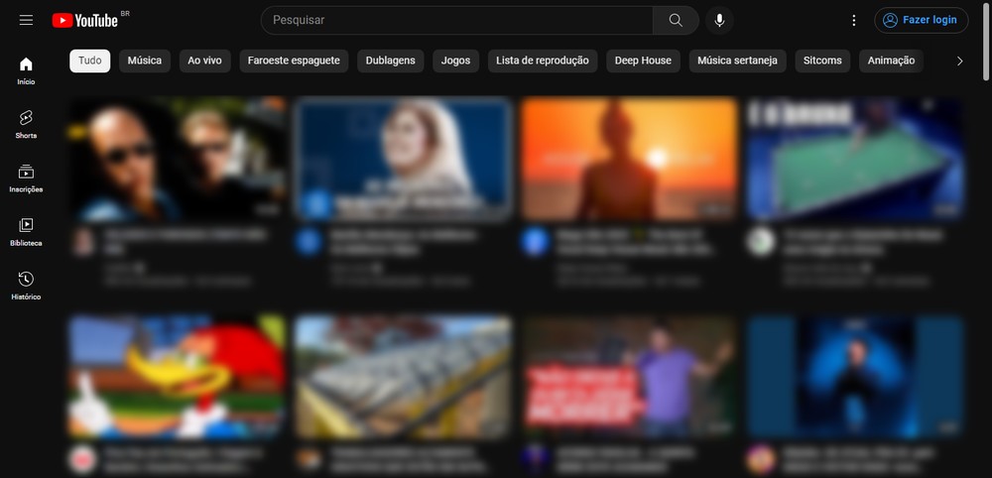This screenshot has height=478, width=992.
Task: Open the hamburger guide menu
Action: (26, 20)
